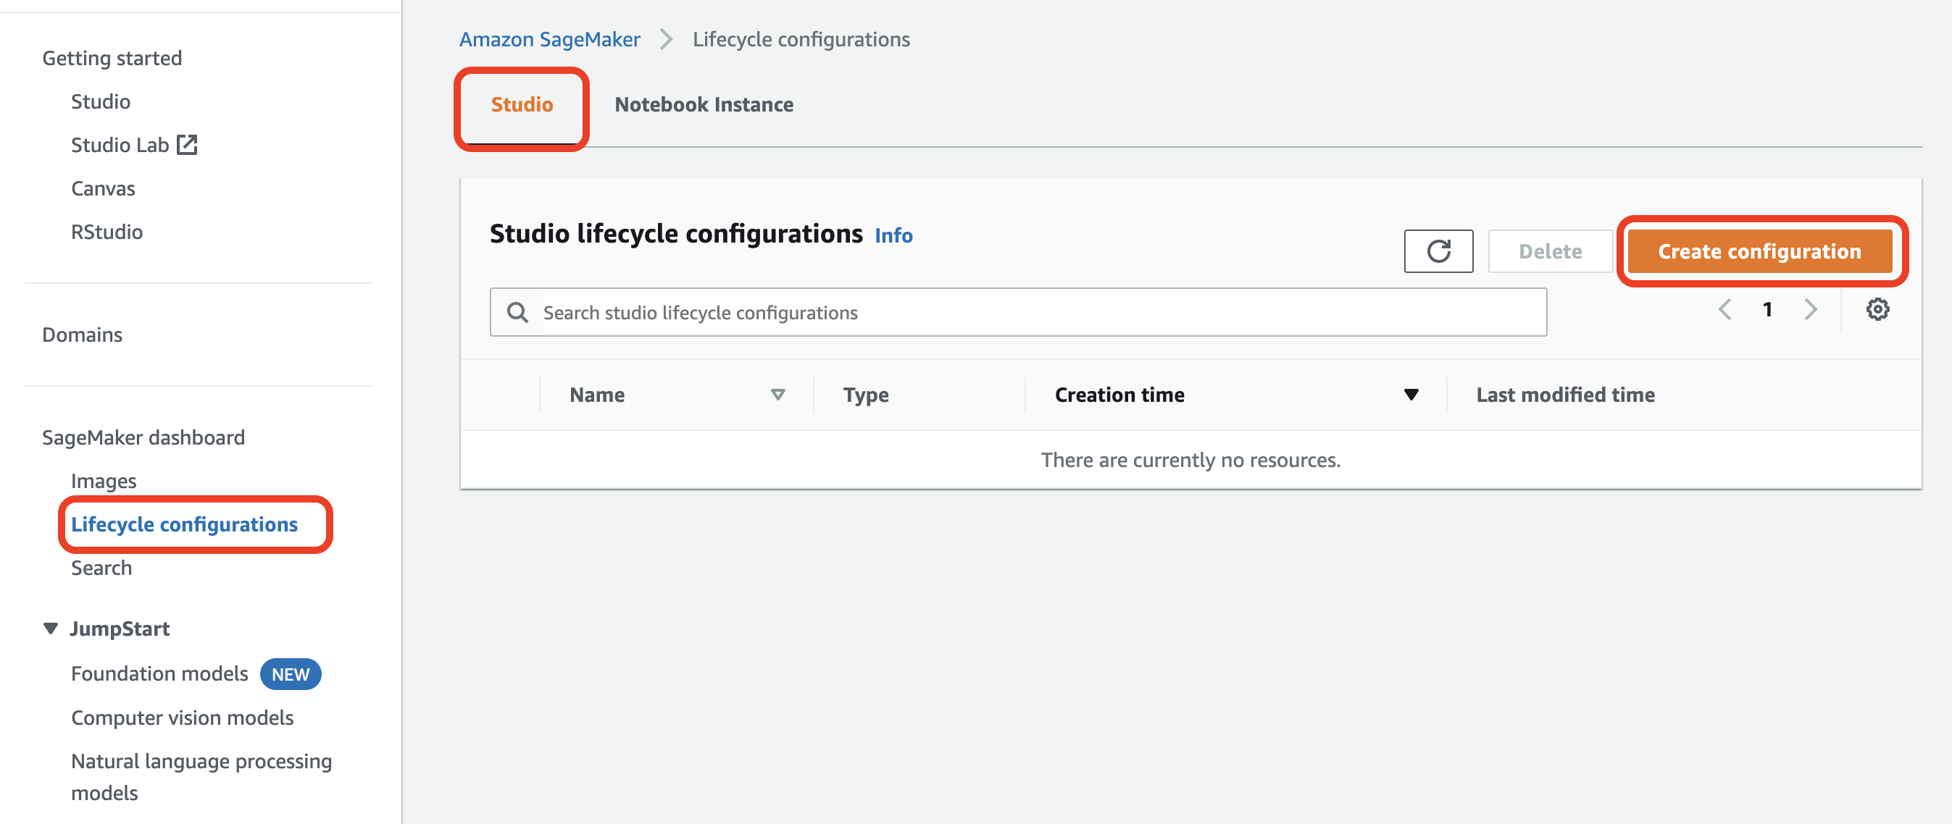The image size is (1952, 824).
Task: Focus the lifecycle configurations search field
Action: click(1038, 312)
